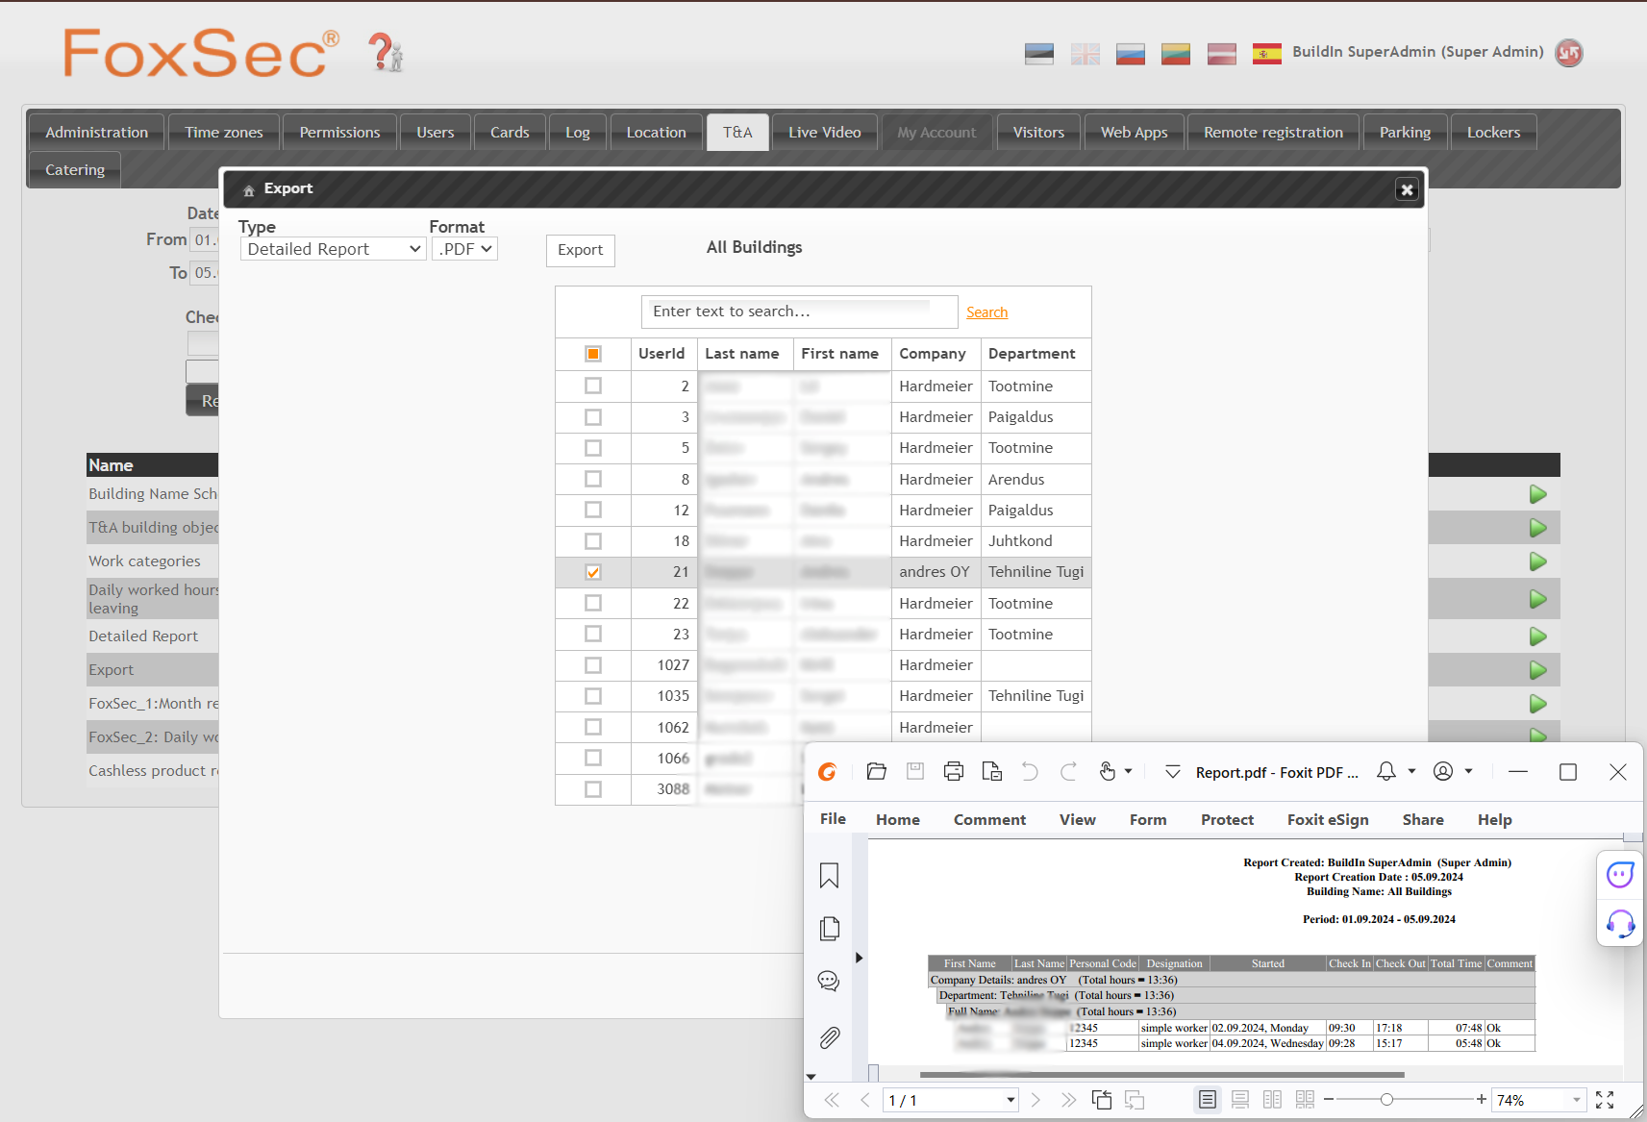Open the Type dropdown showing Detailed Report
The width and height of the screenshot is (1647, 1122).
point(333,249)
